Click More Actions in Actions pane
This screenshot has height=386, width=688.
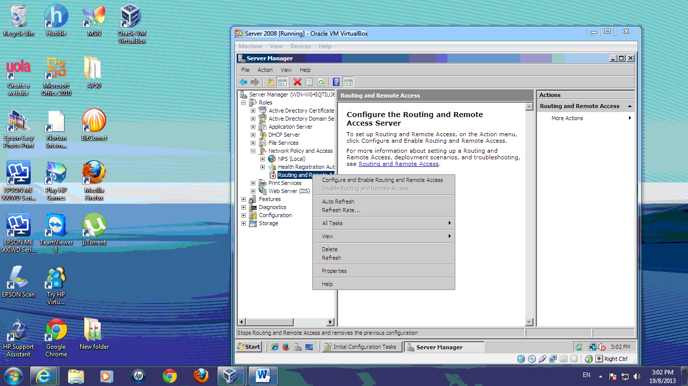pos(567,118)
